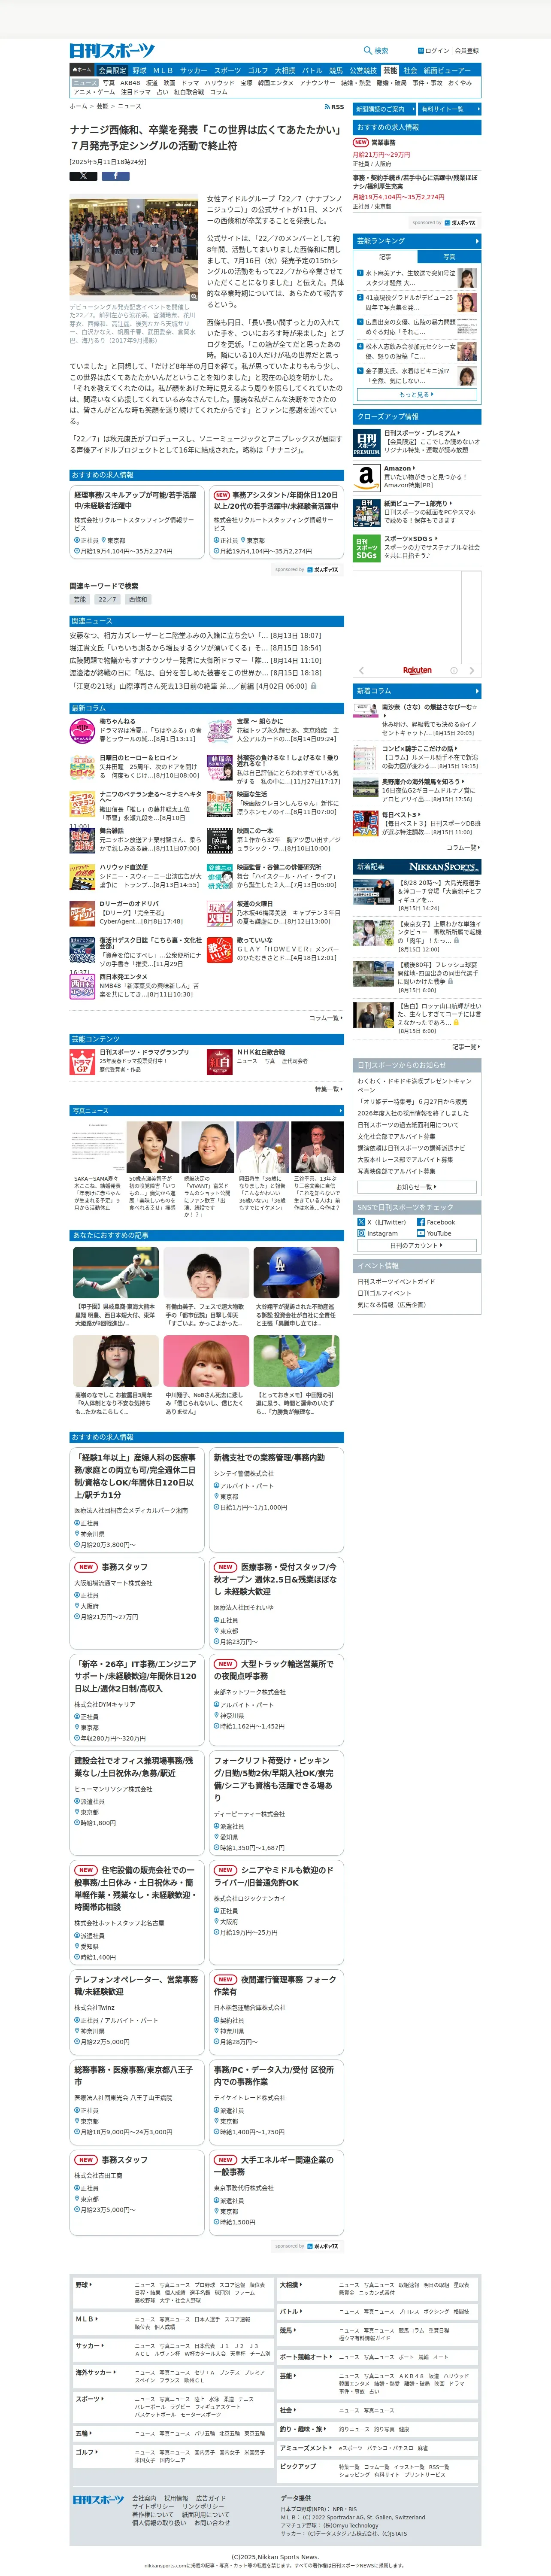Click 日刊ゴルフイベント in event info
Image resolution: width=551 pixels, height=2576 pixels.
384,1293
